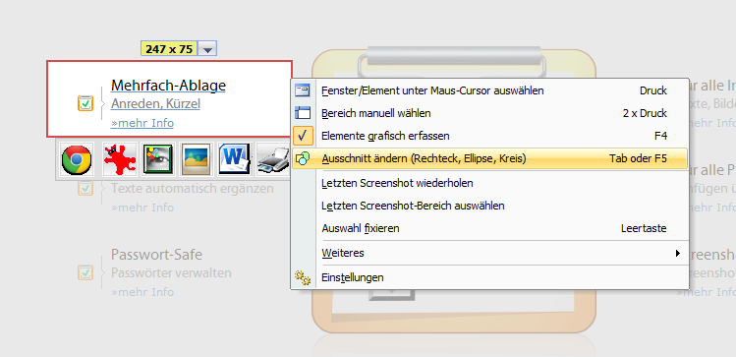Click the Texte automatisch ergänzen text

(x=192, y=189)
